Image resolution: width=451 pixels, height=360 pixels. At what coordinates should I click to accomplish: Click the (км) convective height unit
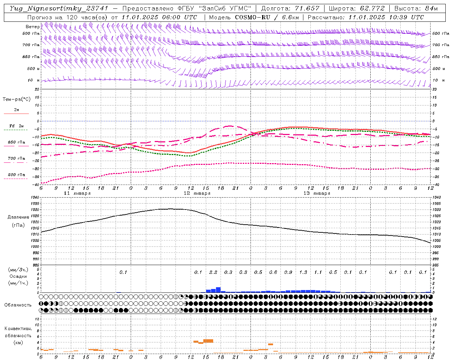[18, 342]
